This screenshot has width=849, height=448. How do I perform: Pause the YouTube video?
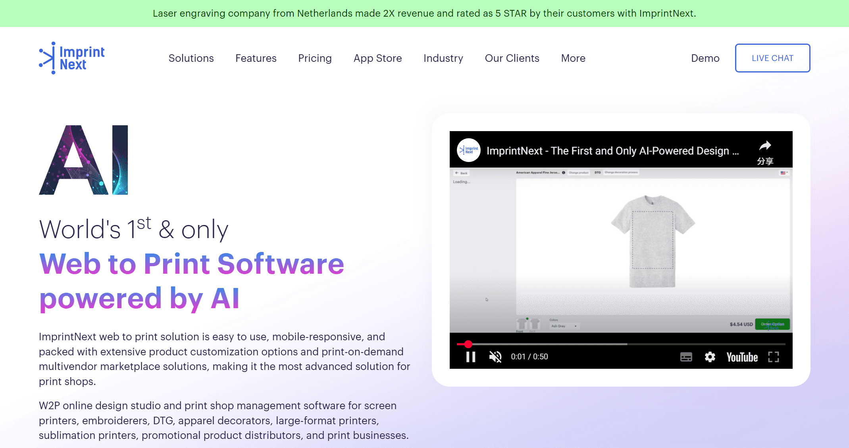(x=471, y=357)
